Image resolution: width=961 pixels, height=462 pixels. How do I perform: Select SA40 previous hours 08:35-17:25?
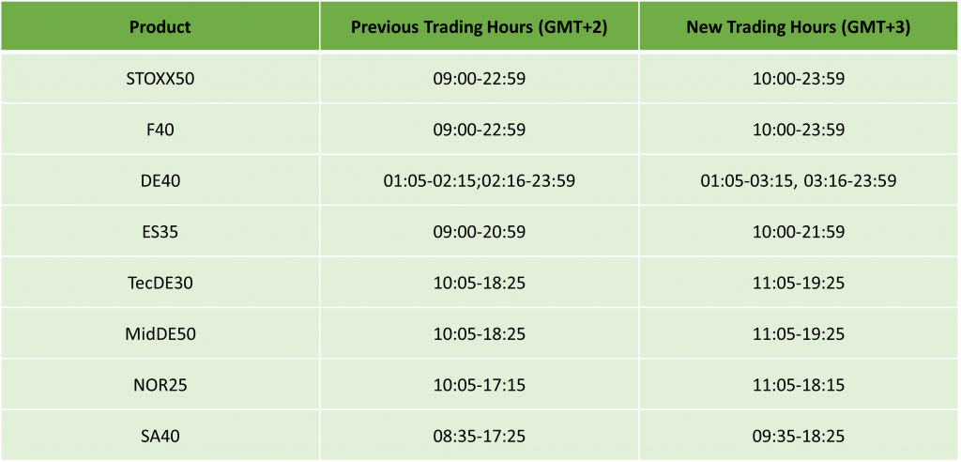[479, 434]
